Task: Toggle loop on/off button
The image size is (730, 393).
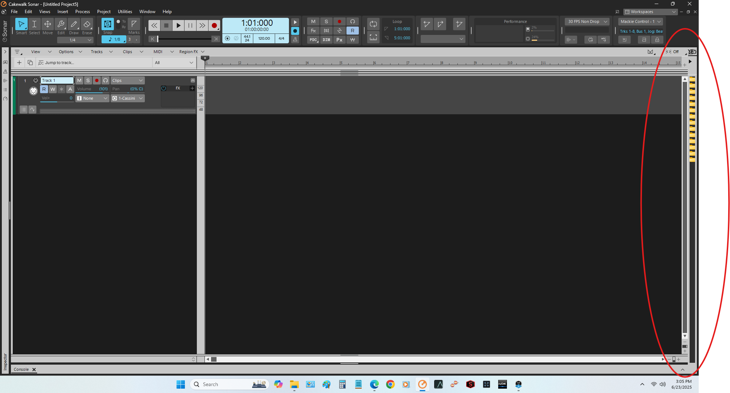Action: pos(373,24)
